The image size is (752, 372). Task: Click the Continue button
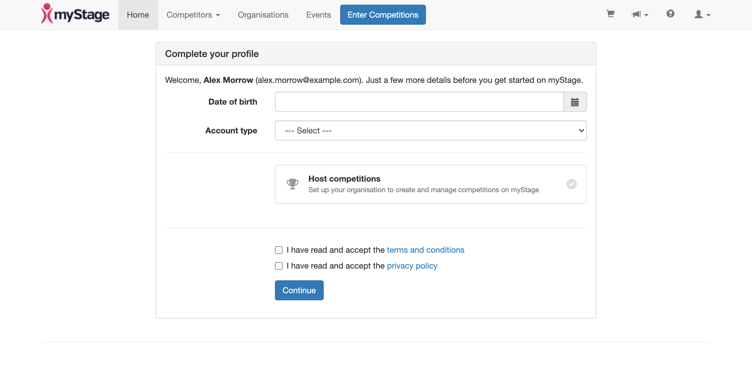pos(299,290)
